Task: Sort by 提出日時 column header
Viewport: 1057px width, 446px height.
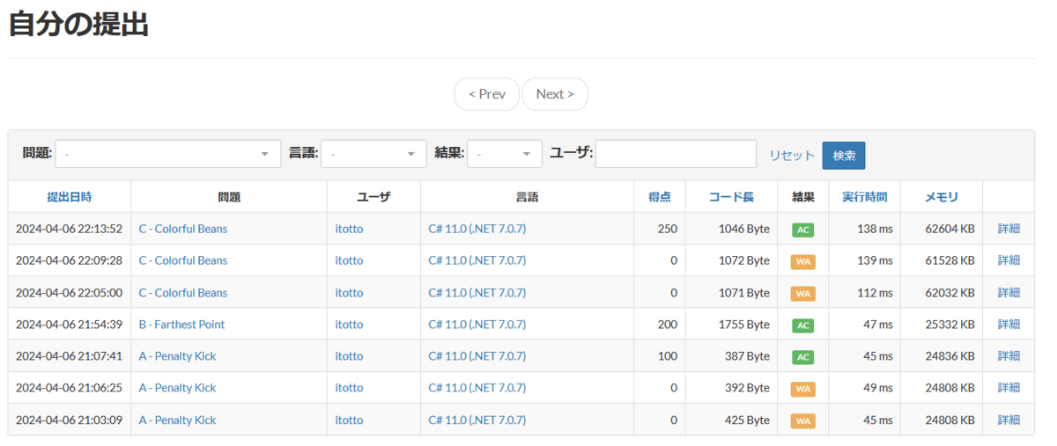Action: click(x=70, y=197)
